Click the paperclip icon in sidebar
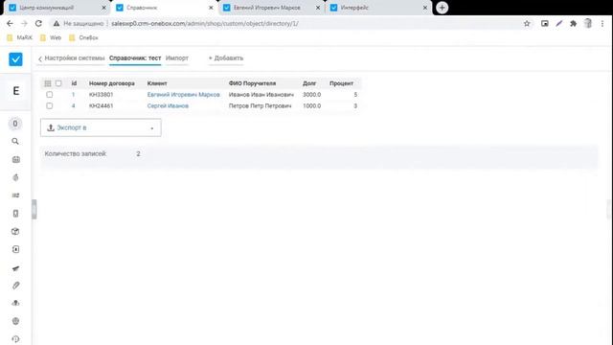This screenshot has height=345, width=613. 15,286
